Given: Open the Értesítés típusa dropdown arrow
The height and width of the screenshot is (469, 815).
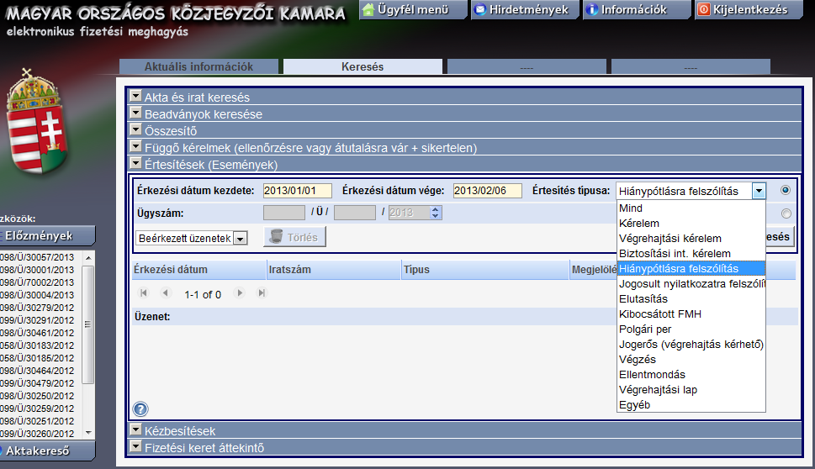Looking at the screenshot, I should [x=759, y=191].
